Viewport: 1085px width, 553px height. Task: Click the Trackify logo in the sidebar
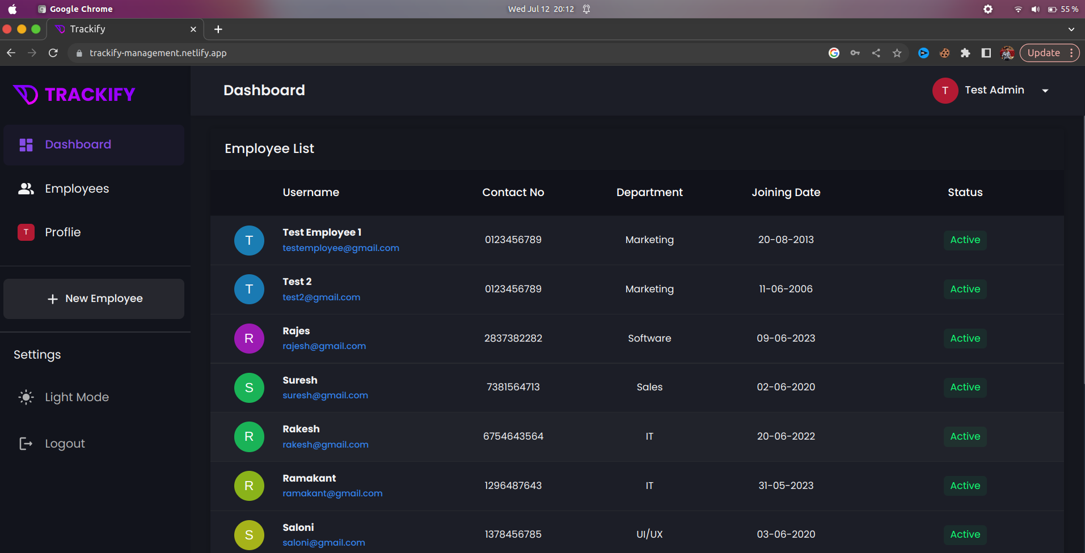[74, 94]
